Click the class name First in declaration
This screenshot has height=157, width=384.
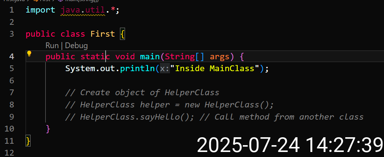pos(103,34)
